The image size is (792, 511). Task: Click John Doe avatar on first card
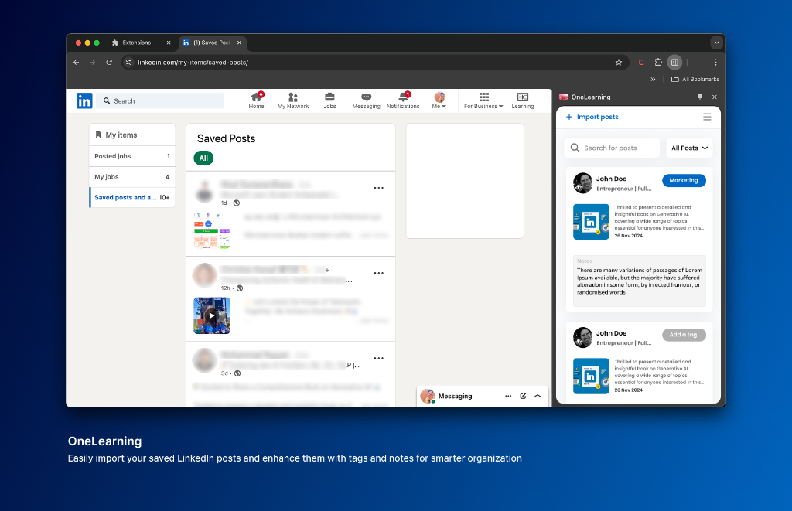pos(583,183)
